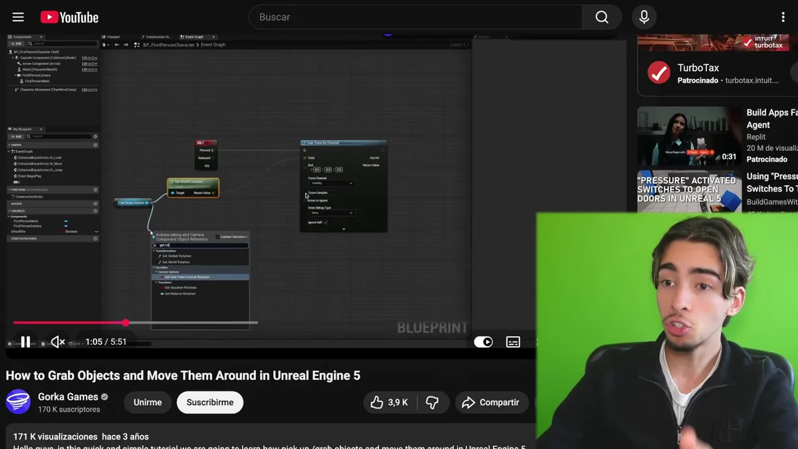798x449 pixels.
Task: Open the Gorka Games channel avatar
Action: 18,402
